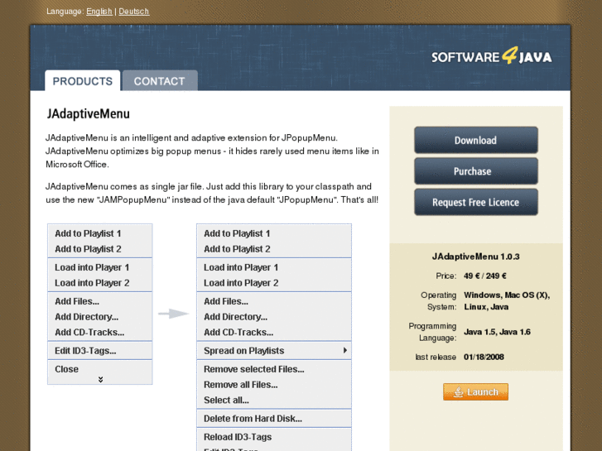Click Add Directory... in the short menu
The width and height of the screenshot is (602, 451).
point(100,316)
